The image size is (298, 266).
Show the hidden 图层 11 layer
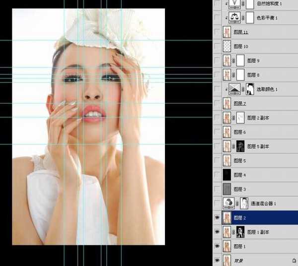pyautogui.click(x=217, y=32)
